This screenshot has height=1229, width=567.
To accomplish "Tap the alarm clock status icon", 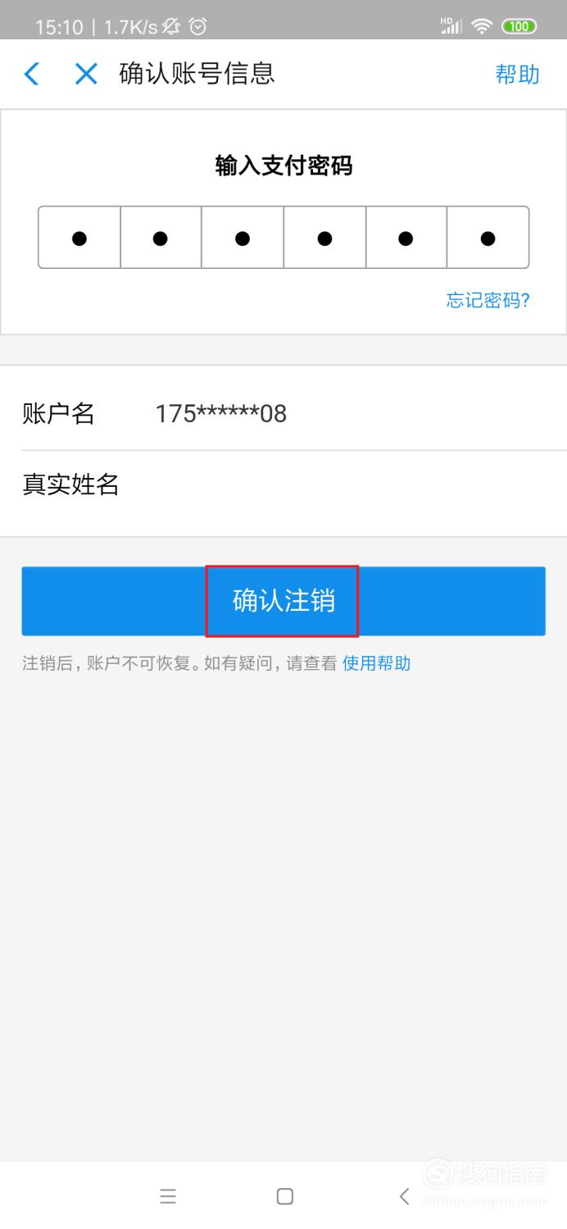I will point(197,27).
